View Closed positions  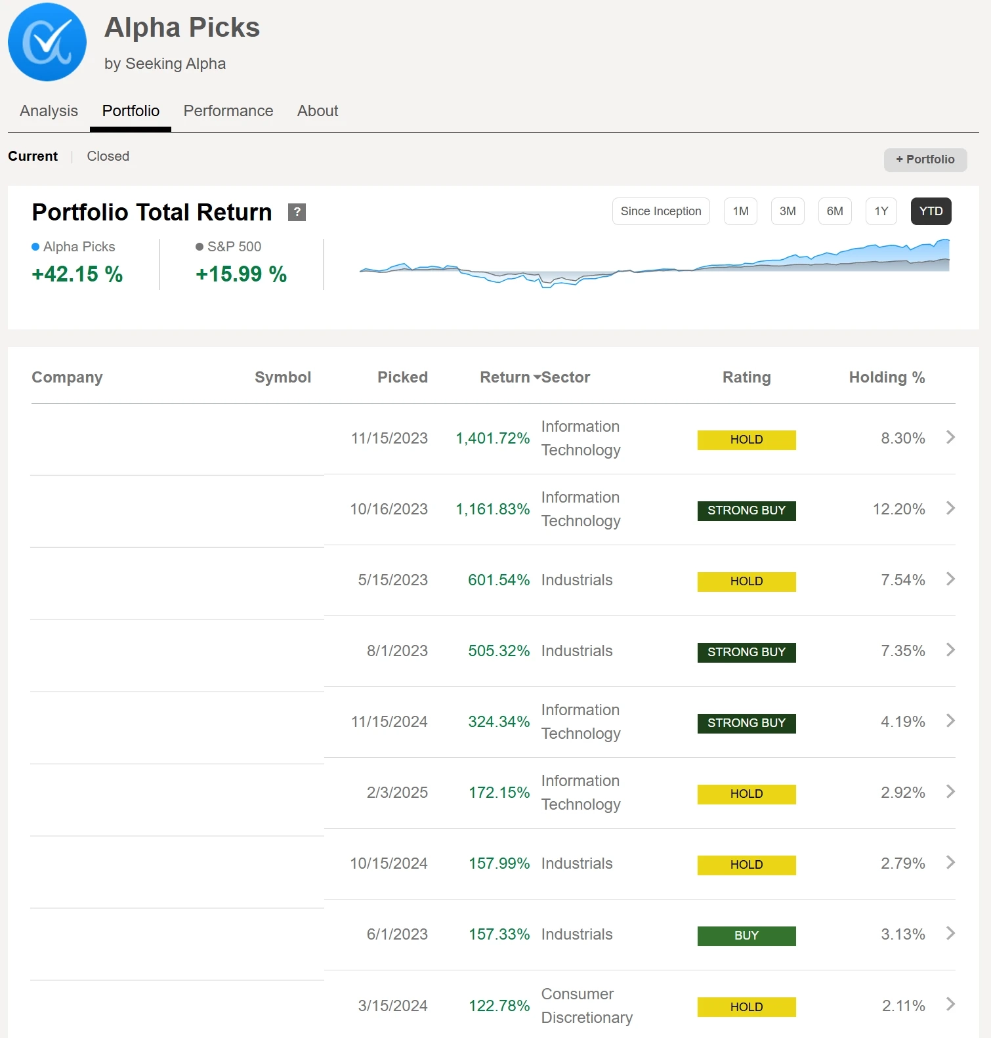pos(108,156)
